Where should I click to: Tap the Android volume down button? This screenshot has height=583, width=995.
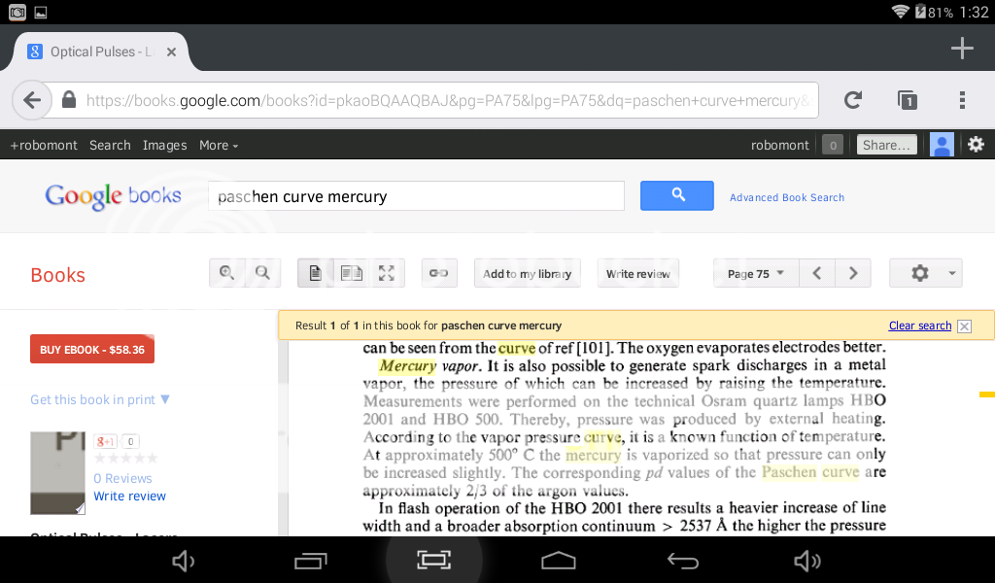(184, 561)
